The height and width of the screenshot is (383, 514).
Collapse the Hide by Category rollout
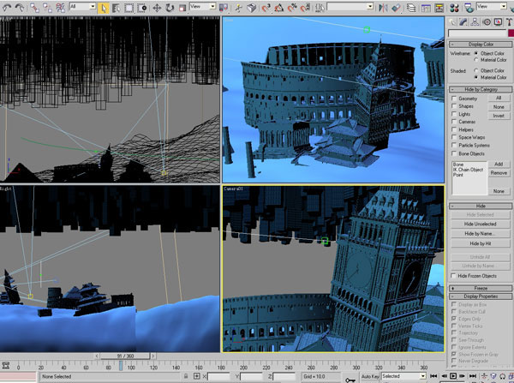click(x=480, y=89)
